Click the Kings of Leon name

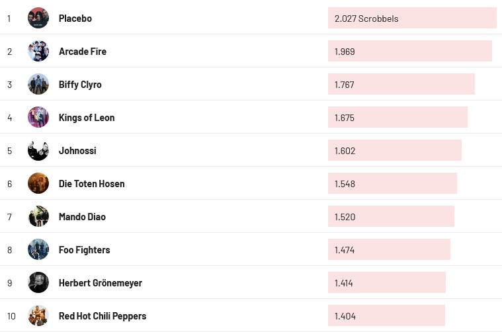pyautogui.click(x=87, y=118)
